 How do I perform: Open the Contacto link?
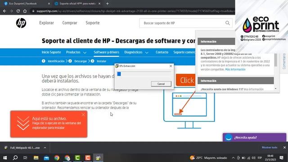[162, 52]
